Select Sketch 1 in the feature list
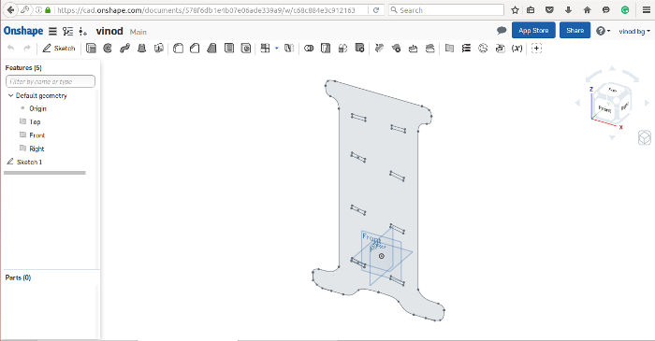Viewport: 655px width, 341px height. (29, 162)
